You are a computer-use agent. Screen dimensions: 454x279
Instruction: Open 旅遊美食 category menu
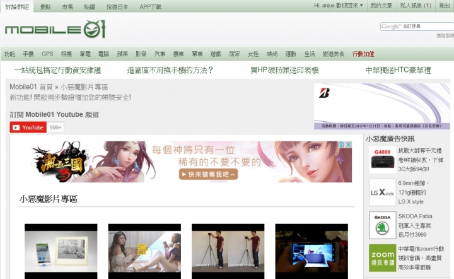(x=334, y=54)
